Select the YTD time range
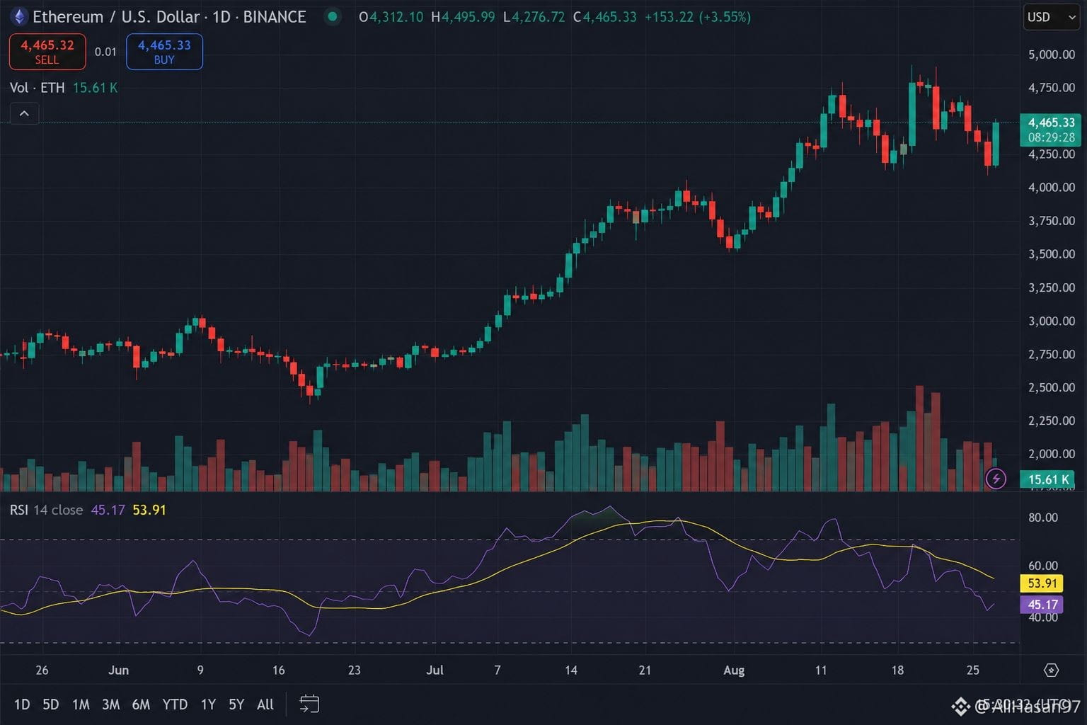The image size is (1087, 725). coord(175,704)
